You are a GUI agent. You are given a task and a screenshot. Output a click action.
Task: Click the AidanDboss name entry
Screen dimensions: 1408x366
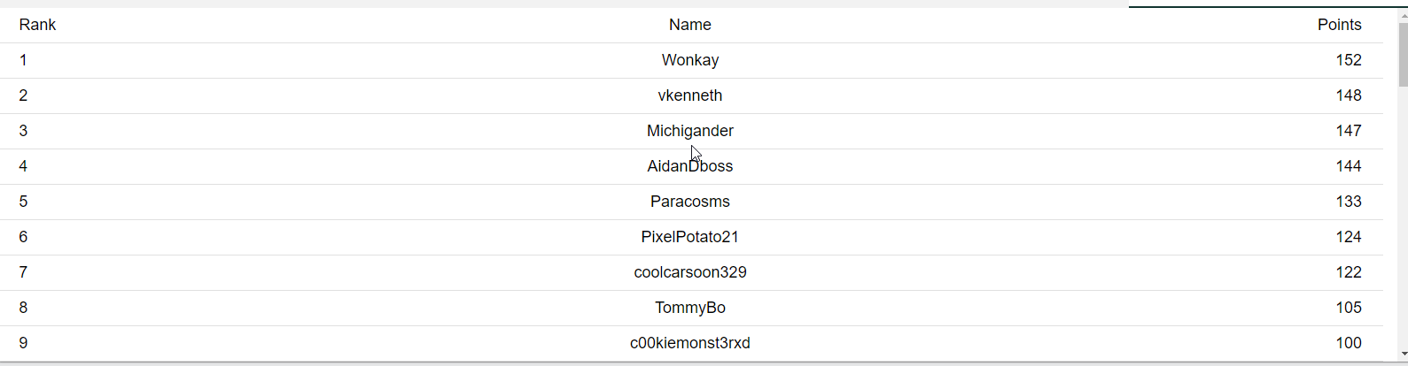point(690,166)
